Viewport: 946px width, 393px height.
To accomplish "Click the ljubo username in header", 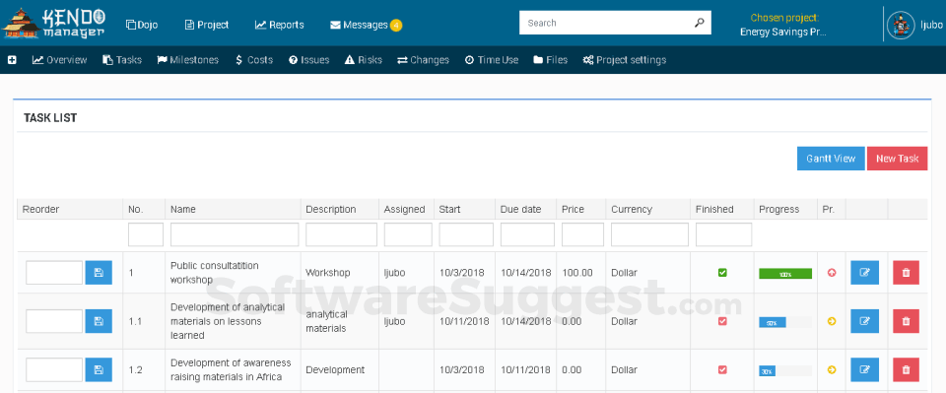I will point(932,25).
